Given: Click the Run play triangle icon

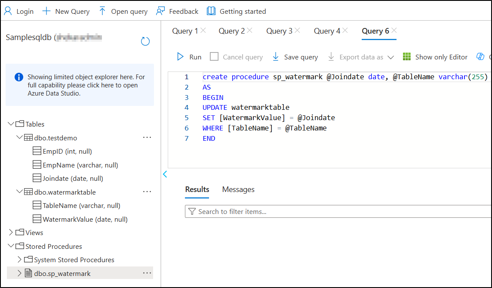Looking at the screenshot, I should [x=181, y=56].
